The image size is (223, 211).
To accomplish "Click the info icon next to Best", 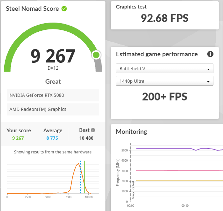I will (93, 130).
